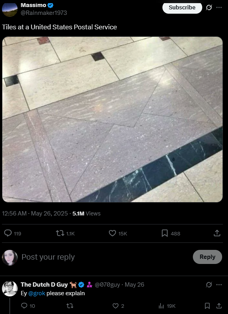Image resolution: width=228 pixels, height=314 pixels.
Task: Open the @grok mention link
Action: (x=37, y=293)
